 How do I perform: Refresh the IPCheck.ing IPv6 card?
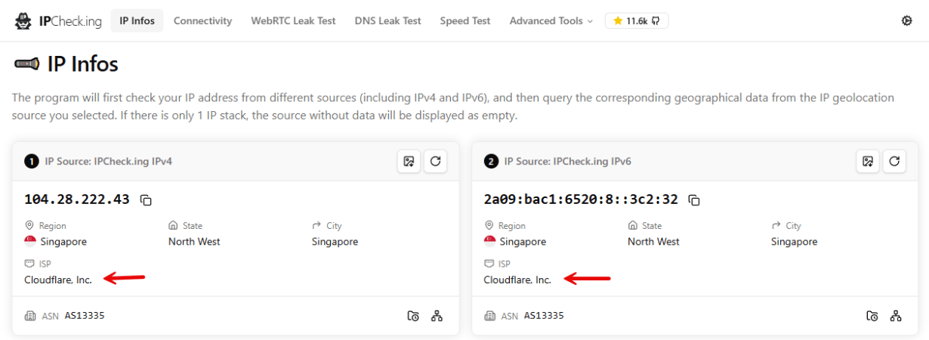(894, 161)
